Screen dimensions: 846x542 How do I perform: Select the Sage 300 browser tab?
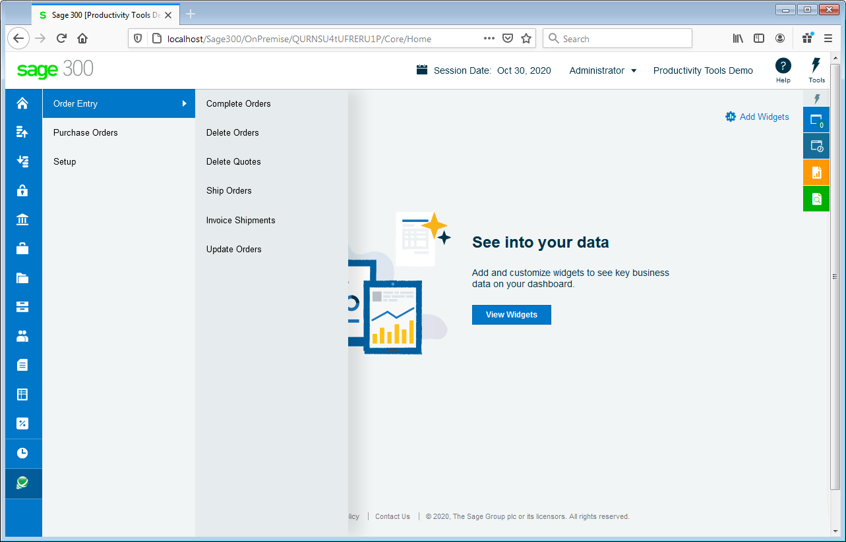[x=106, y=14]
